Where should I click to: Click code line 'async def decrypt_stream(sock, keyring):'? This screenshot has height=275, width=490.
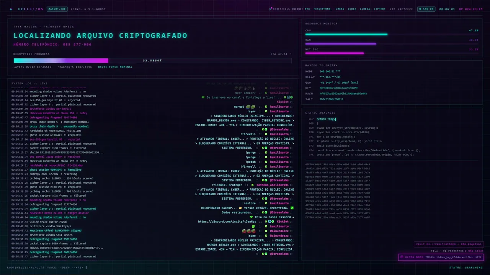point(347,128)
